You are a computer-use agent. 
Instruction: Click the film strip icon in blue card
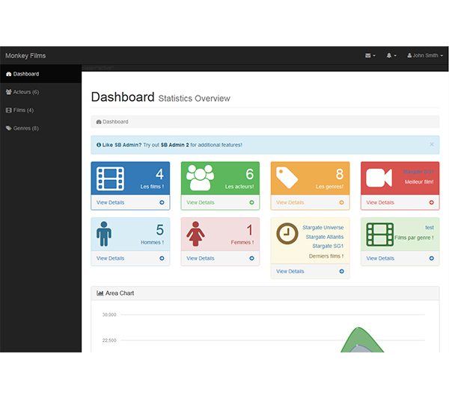click(109, 178)
